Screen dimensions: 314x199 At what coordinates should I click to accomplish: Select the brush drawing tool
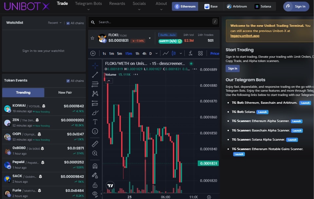click(95, 113)
